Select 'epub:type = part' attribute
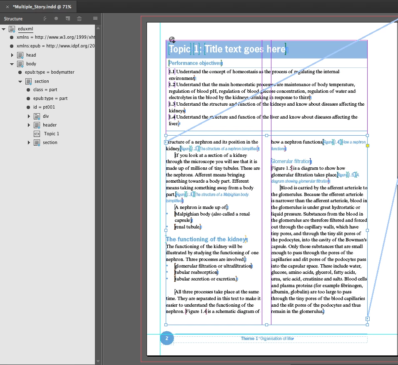Viewport: 398px width, 365px height. (50, 98)
